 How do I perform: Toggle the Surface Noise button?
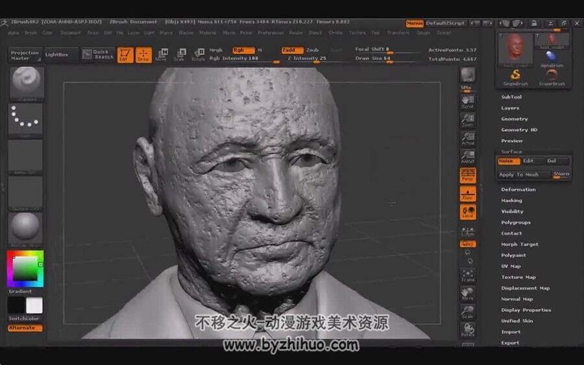[509, 161]
